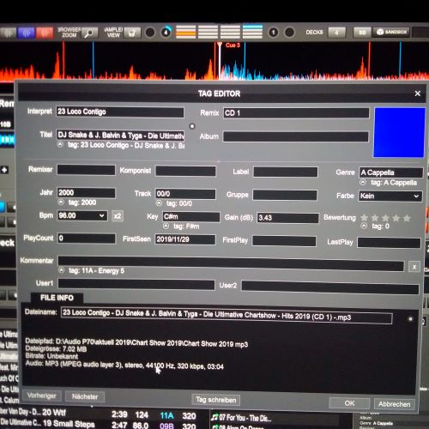Viewport: 429px width, 429px height.
Task: Click the Titel input field
Action: click(x=121, y=136)
